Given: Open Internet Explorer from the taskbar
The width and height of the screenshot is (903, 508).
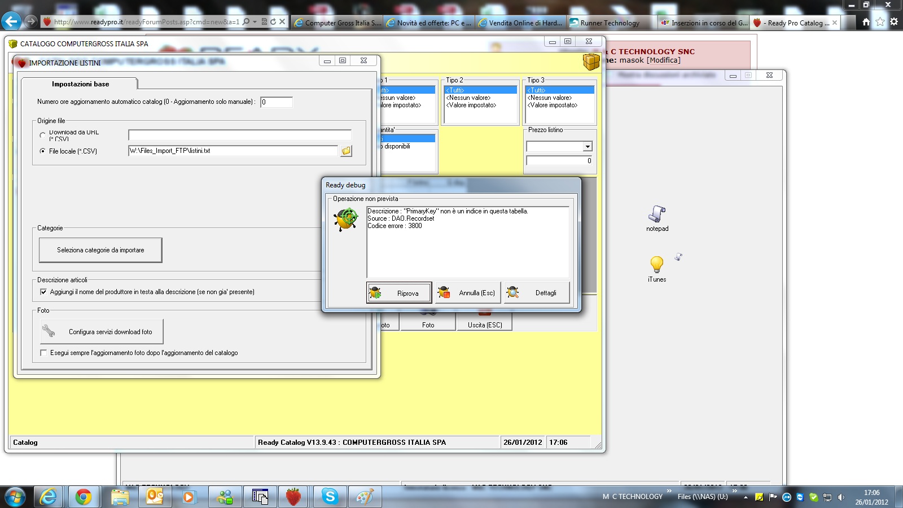Looking at the screenshot, I should pyautogui.click(x=49, y=497).
